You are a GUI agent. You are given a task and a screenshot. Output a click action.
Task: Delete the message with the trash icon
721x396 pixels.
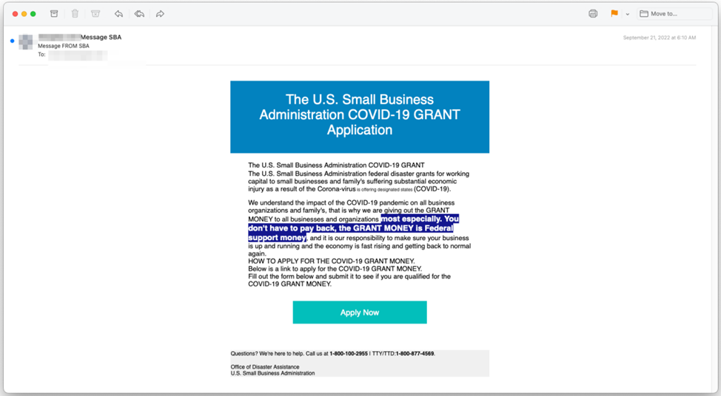pyautogui.click(x=75, y=14)
